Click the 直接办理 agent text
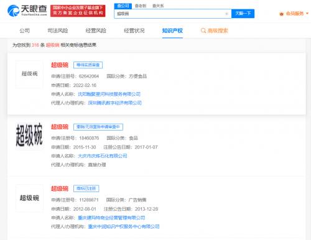311x240 pixels. coord(97,165)
